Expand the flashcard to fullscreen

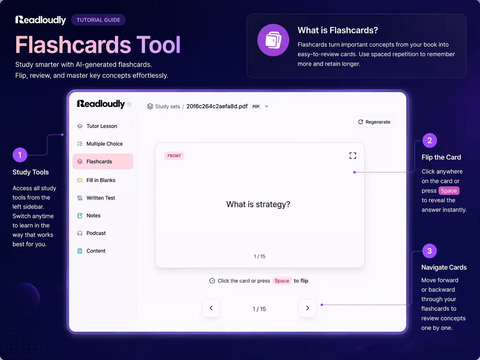point(353,155)
